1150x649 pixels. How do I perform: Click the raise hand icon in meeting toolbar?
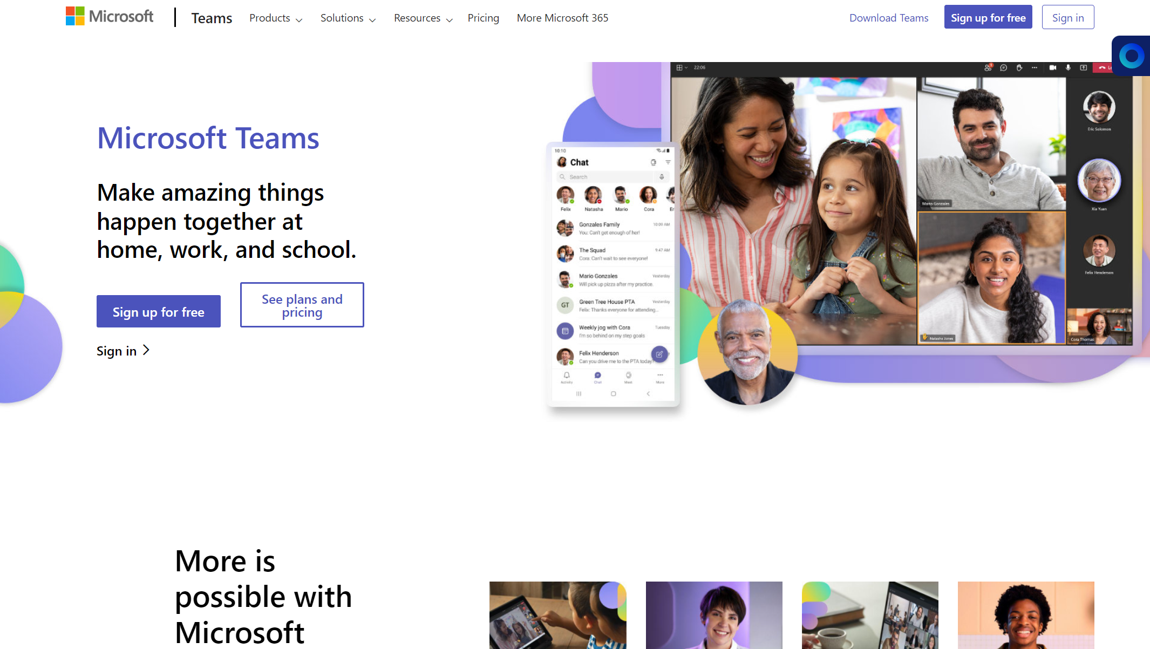(1019, 67)
